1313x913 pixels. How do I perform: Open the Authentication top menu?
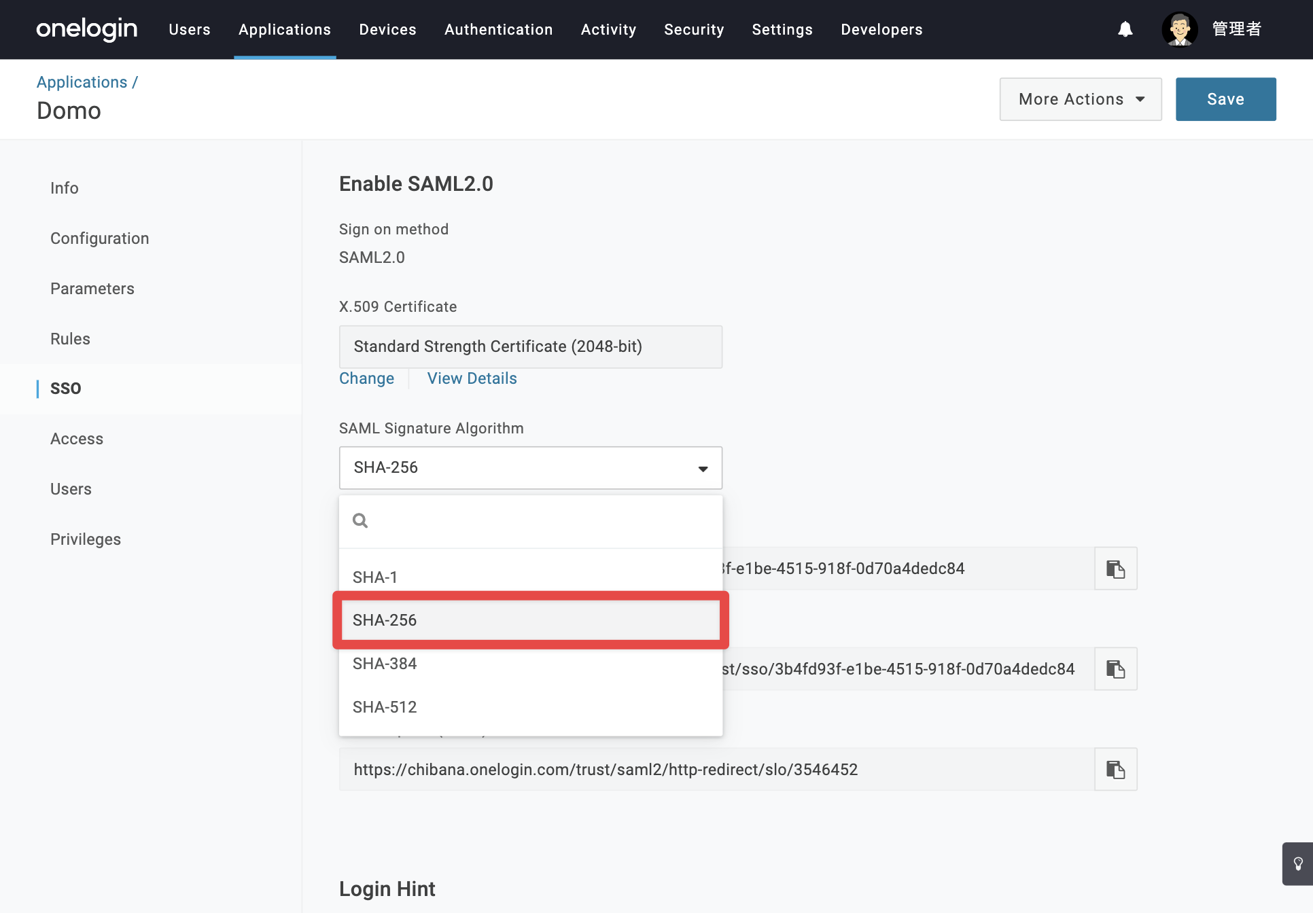pyautogui.click(x=499, y=29)
